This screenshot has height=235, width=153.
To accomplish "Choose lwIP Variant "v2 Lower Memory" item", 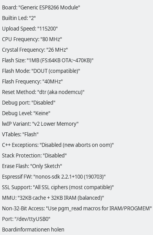I will [x=76, y=124].
